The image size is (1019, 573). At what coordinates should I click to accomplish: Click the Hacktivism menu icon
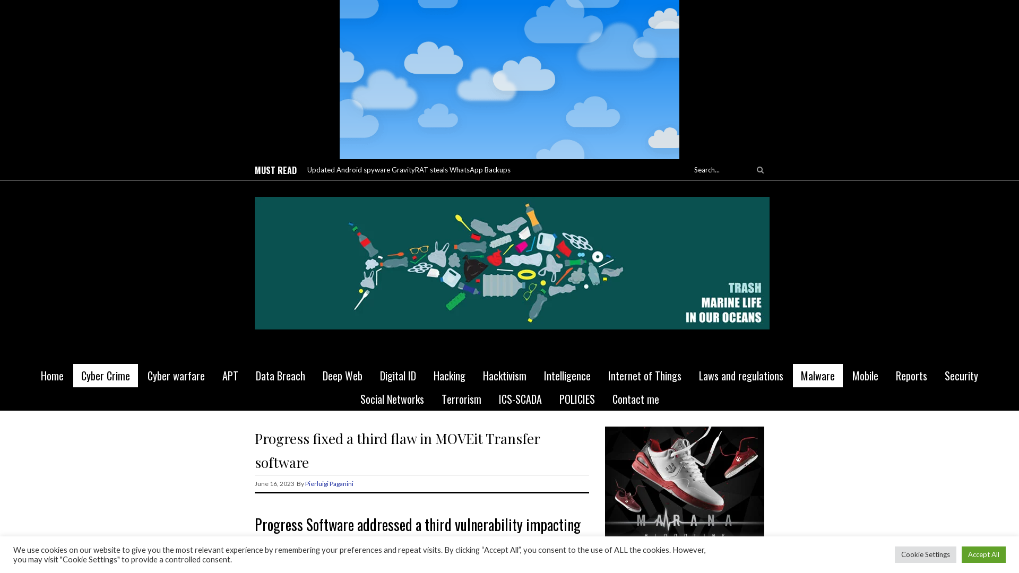click(505, 376)
